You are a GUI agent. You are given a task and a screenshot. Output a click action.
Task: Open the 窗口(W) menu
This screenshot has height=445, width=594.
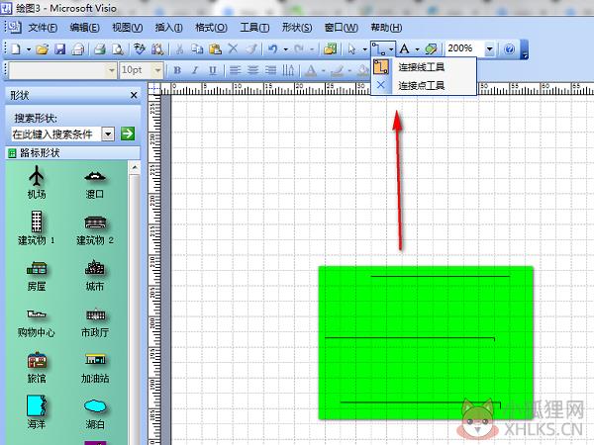342,28
